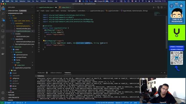The width and height of the screenshot is (186, 104).
Task: Open the Selection menu
Action: tap(22, 1)
